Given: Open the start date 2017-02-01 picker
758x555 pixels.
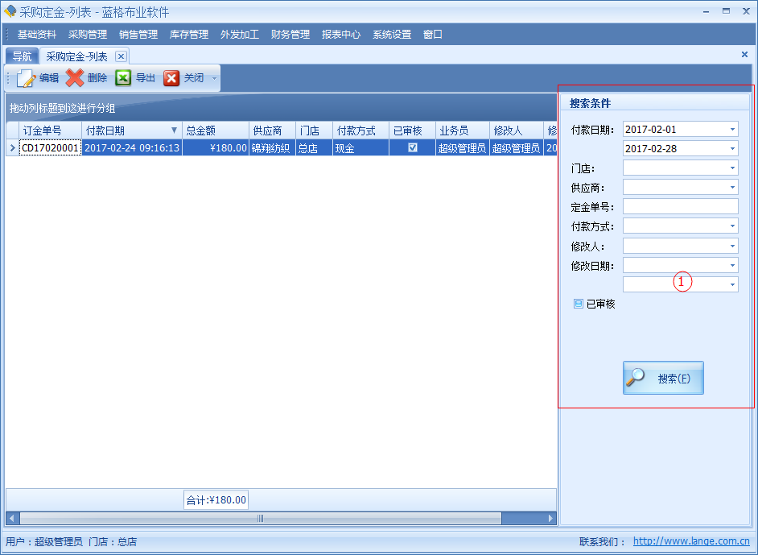Looking at the screenshot, I should click(732, 130).
